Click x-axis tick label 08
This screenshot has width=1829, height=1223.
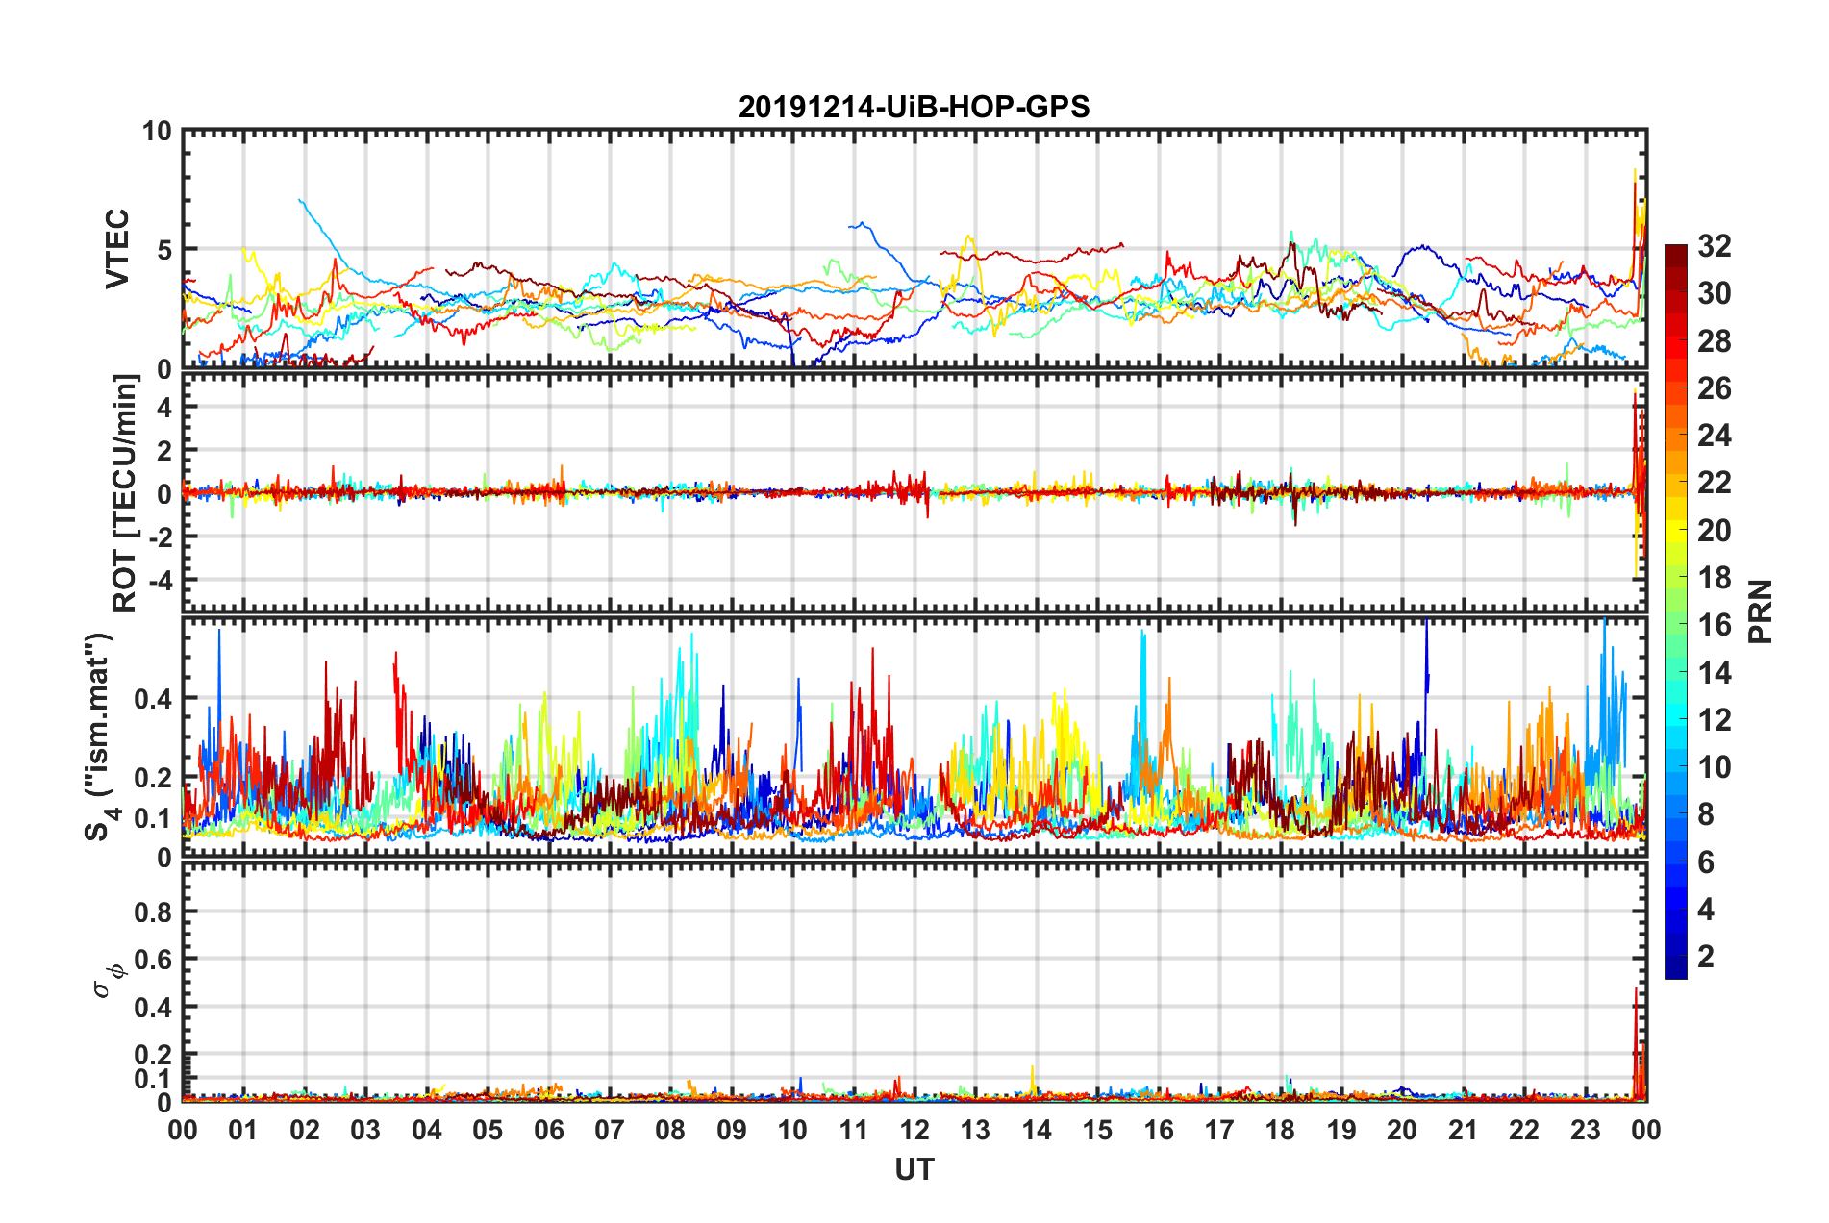[x=670, y=1131]
